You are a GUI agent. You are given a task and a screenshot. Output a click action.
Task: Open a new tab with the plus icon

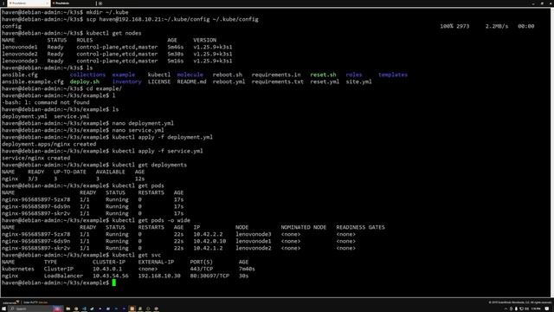[100, 3]
